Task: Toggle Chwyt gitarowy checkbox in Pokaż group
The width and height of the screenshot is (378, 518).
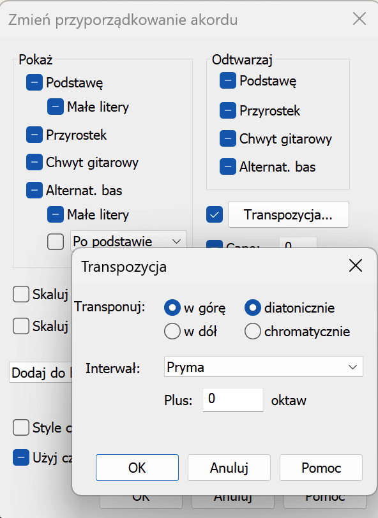Action: click(x=34, y=162)
